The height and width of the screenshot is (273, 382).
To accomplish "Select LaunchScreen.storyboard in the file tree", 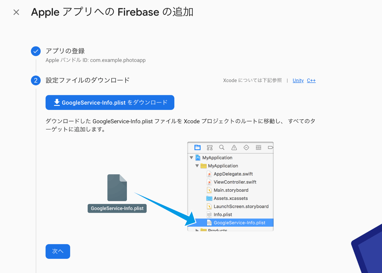I will point(241,207).
